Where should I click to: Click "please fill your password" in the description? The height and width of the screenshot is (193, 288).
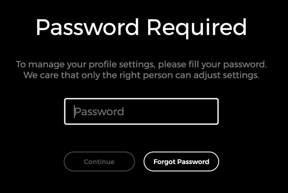click(212, 64)
